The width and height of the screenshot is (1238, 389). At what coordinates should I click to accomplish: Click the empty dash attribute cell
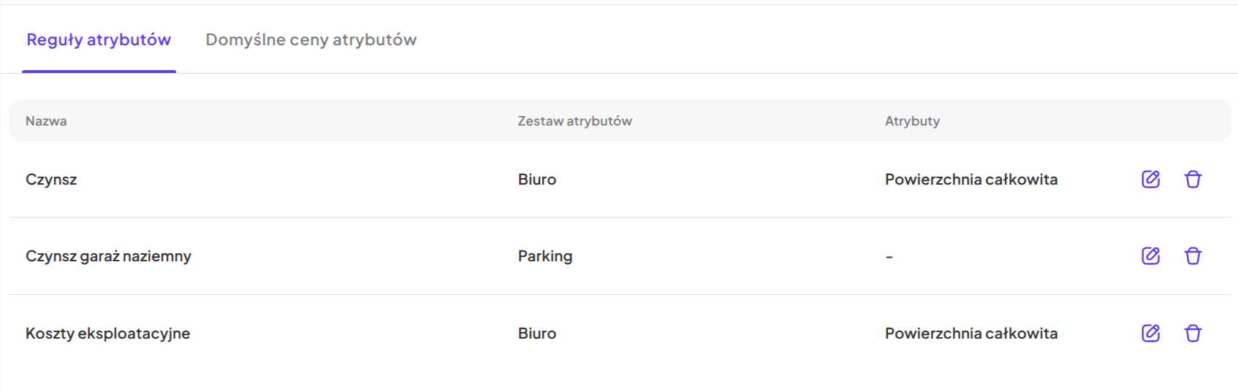pyautogui.click(x=889, y=257)
